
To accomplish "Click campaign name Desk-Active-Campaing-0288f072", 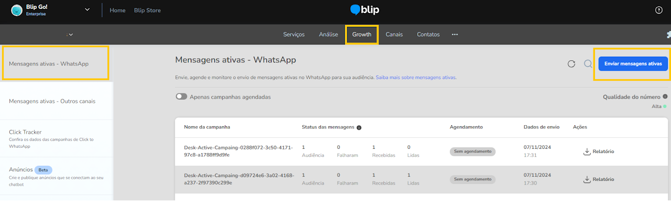I will tap(239, 151).
